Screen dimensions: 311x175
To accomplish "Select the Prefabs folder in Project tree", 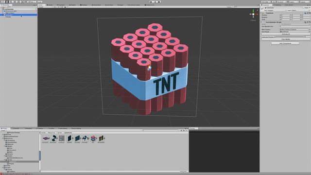I will [10, 156].
